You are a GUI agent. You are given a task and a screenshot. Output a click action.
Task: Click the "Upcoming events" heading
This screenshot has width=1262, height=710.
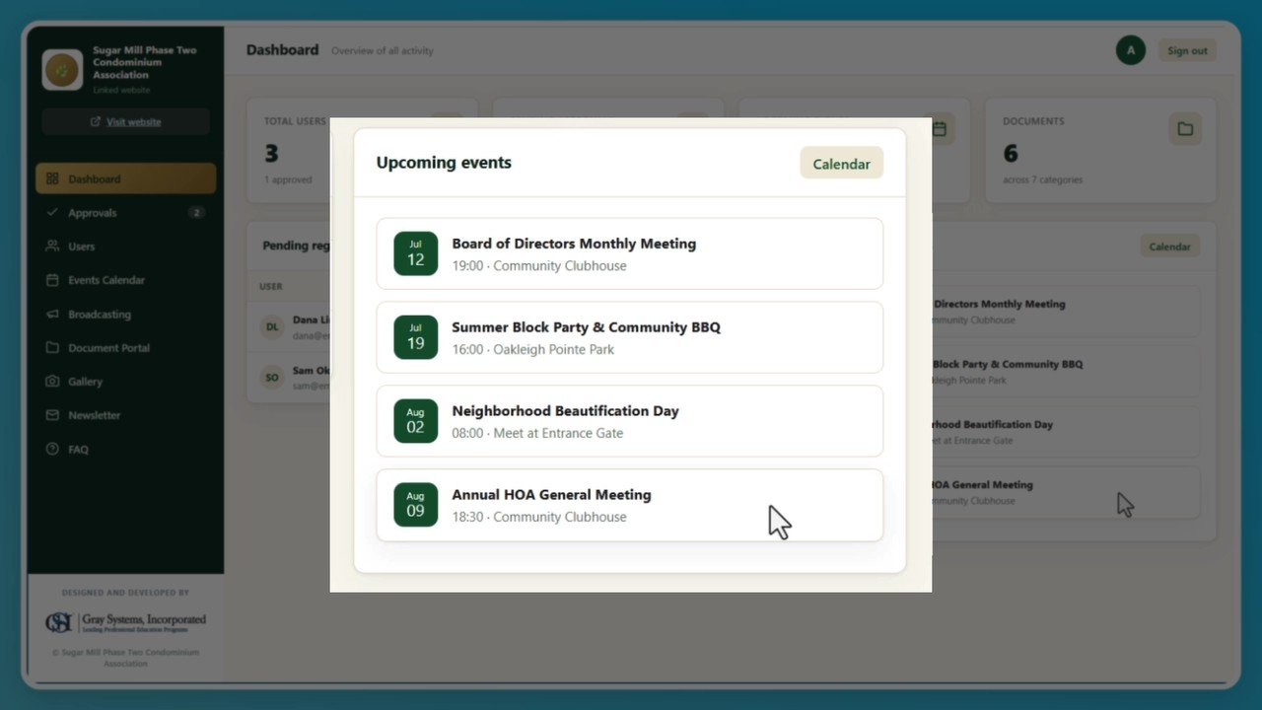coord(444,163)
